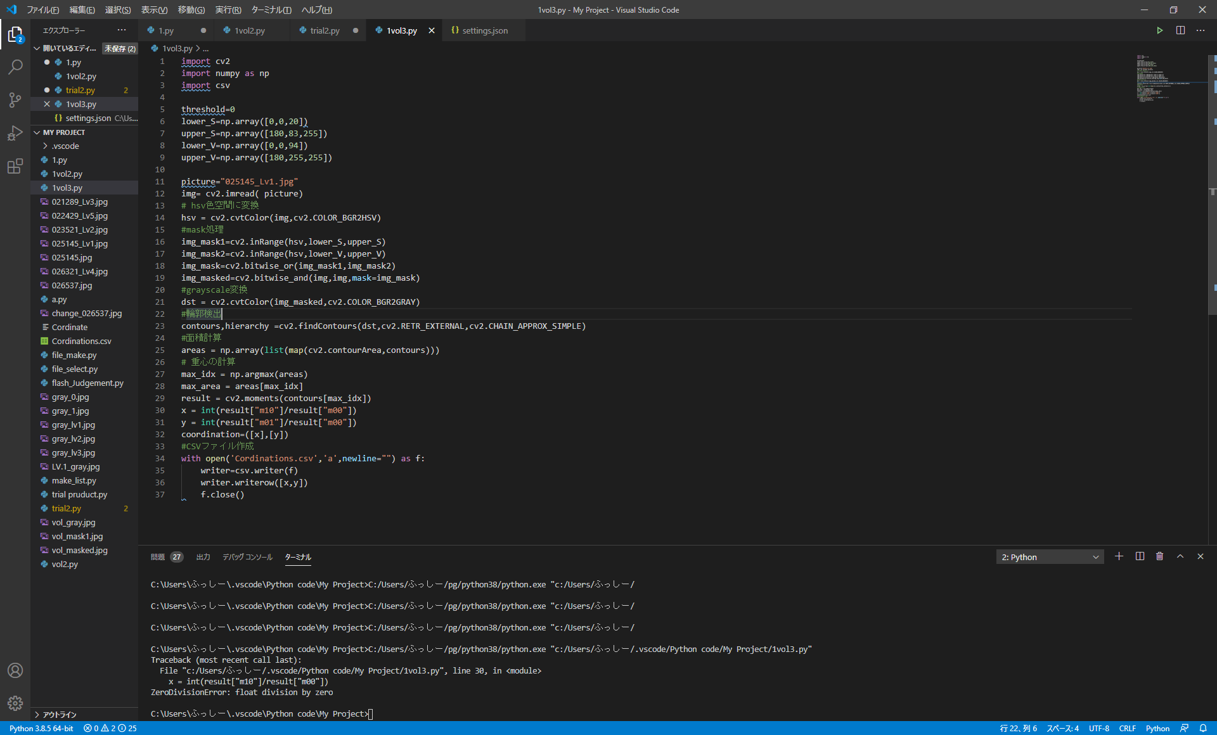Viewport: 1217px width, 735px height.
Task: Create a new terminal with plus icon
Action: pyautogui.click(x=1119, y=556)
